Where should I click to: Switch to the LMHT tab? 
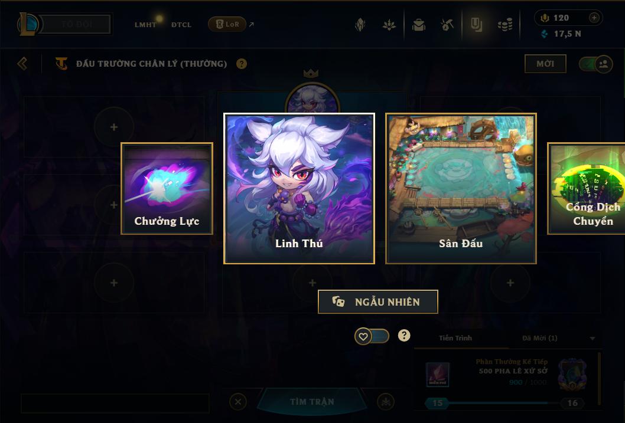coord(145,25)
